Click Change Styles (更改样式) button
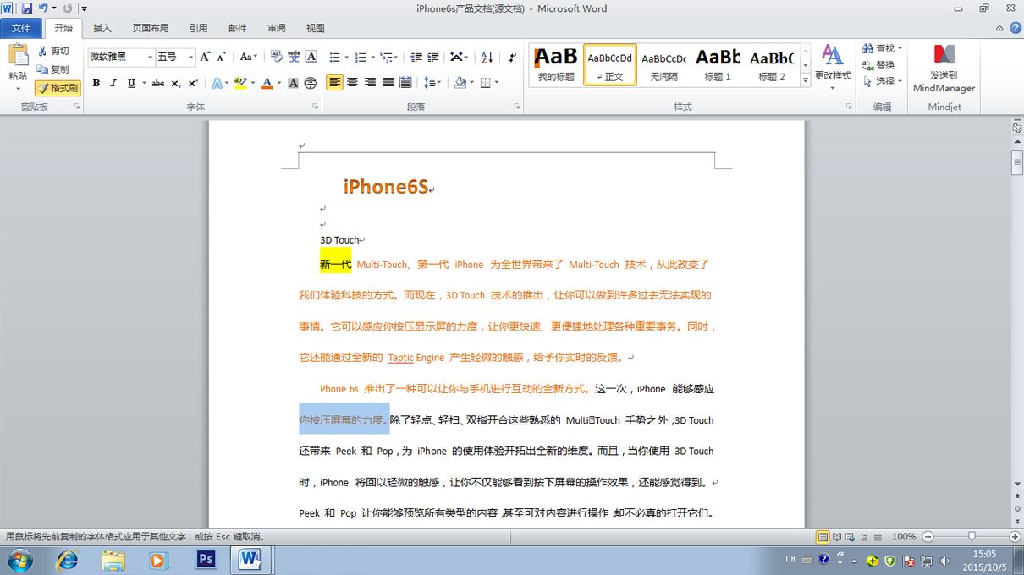Screen dimensions: 1024x575 point(833,67)
